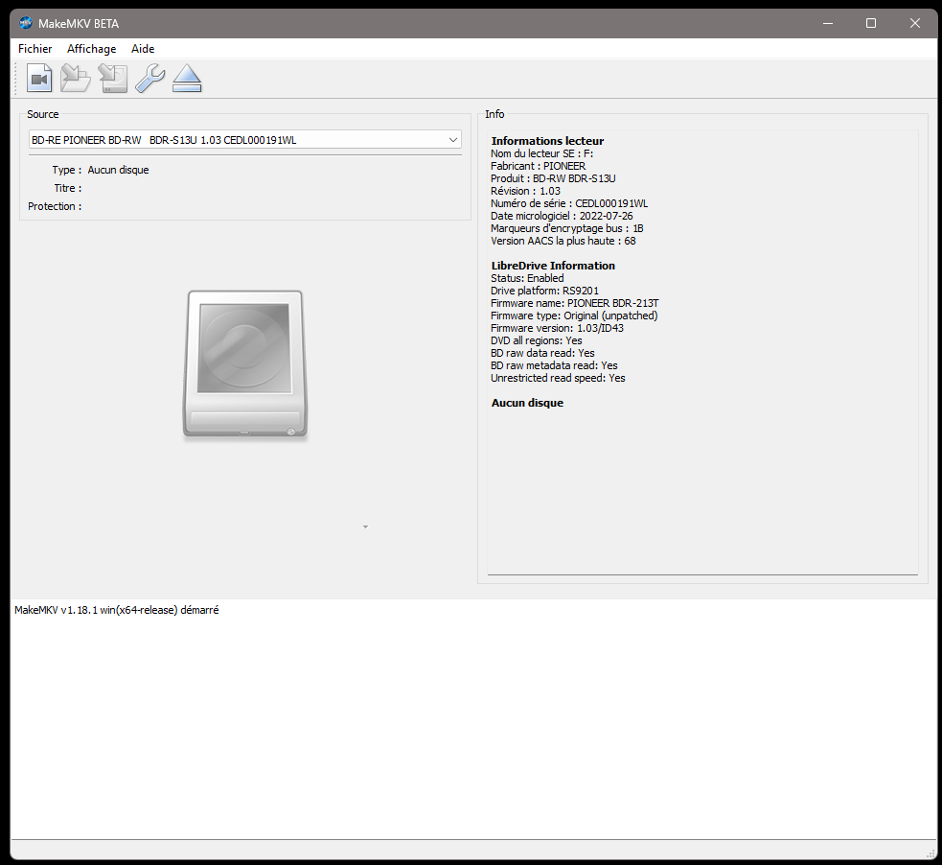The height and width of the screenshot is (865, 942).
Task: Click the large optical drive image
Action: point(245,364)
